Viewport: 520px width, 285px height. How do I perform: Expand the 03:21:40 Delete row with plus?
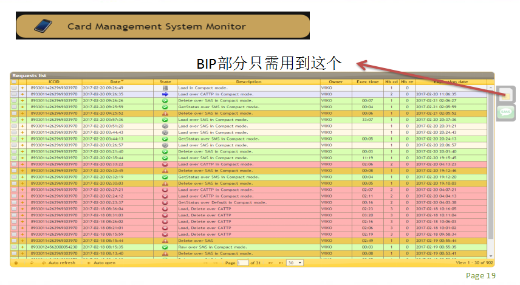22,152
